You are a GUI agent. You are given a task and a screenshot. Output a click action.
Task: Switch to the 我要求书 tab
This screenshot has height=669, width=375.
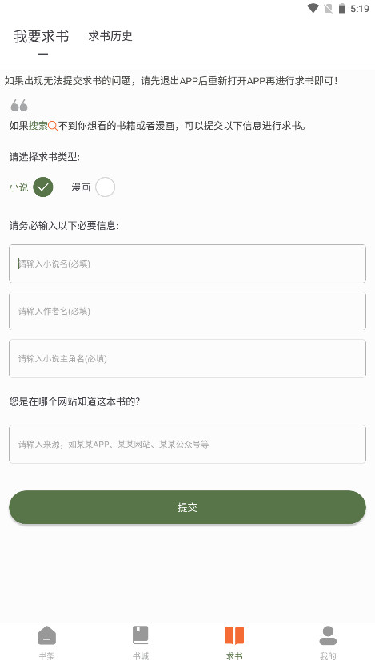click(42, 36)
